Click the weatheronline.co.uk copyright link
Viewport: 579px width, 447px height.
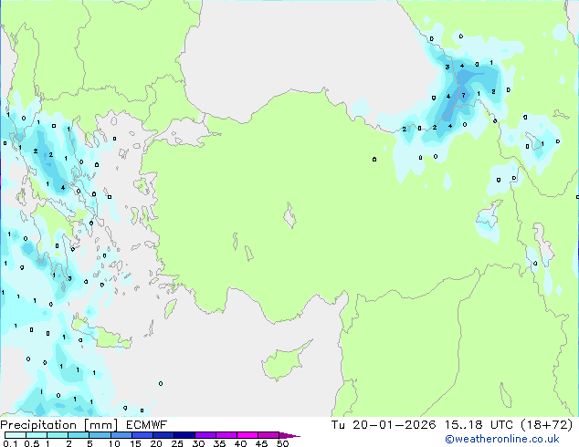tap(501, 439)
